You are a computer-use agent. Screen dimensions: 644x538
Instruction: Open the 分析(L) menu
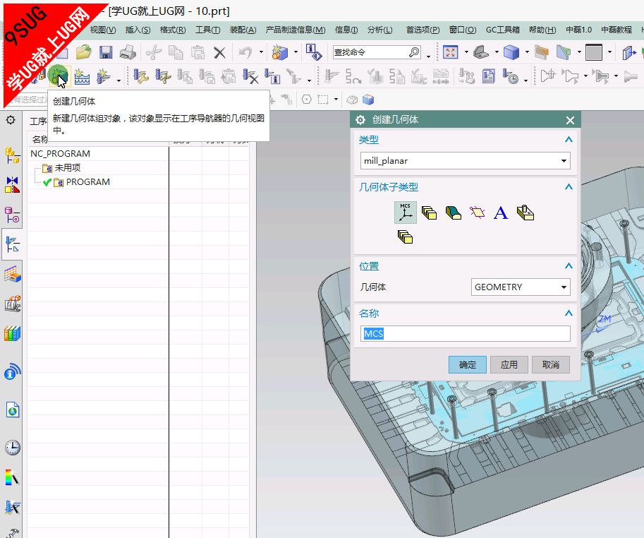(380, 30)
